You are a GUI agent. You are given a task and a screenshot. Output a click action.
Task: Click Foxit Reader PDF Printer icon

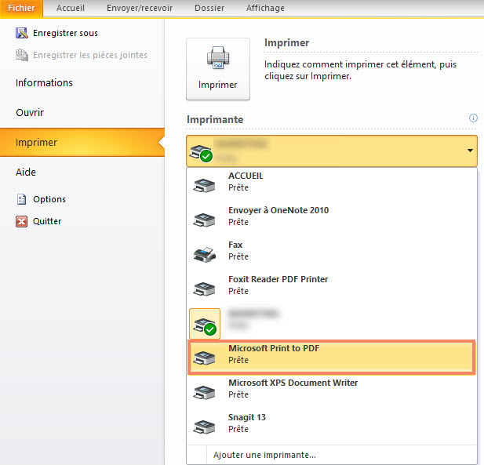tap(204, 289)
